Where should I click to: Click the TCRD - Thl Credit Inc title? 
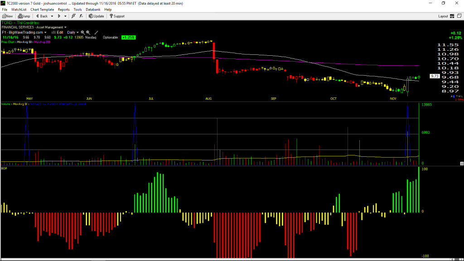point(20,23)
